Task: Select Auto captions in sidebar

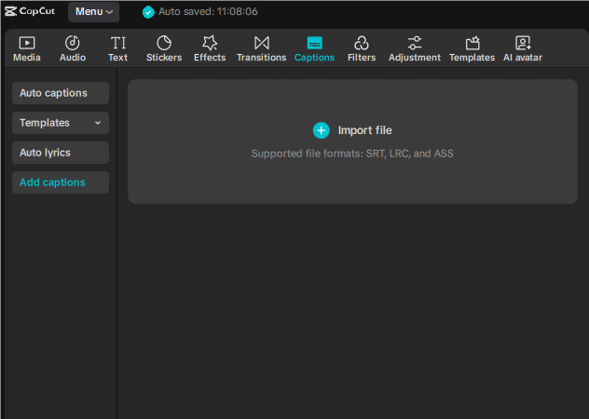Action: [x=61, y=93]
